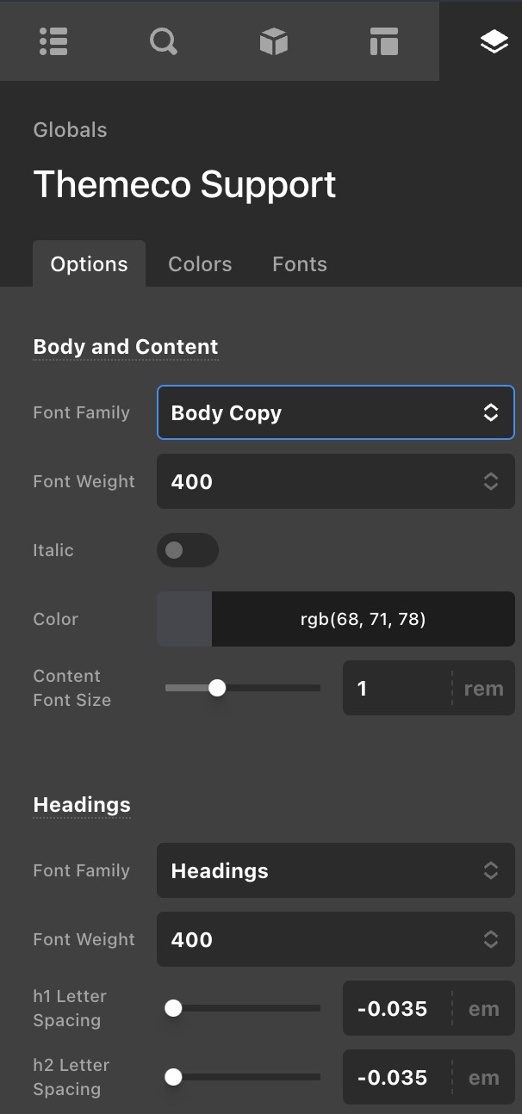Click the h2 Letter Spacing em unit

coord(483,1077)
